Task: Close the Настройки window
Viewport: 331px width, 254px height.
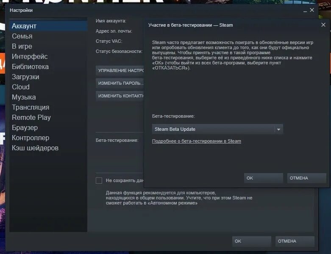Action: coord(312,10)
